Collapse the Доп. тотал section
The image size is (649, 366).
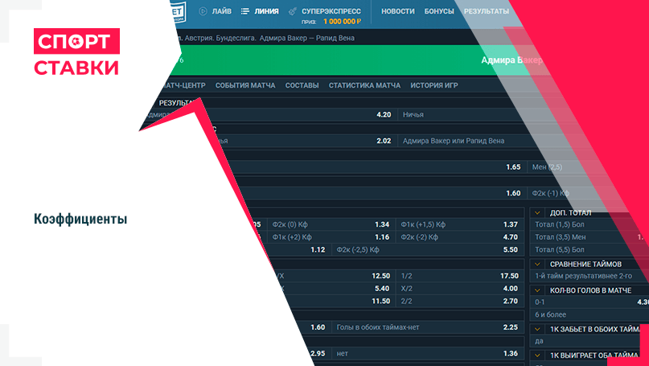tap(538, 212)
